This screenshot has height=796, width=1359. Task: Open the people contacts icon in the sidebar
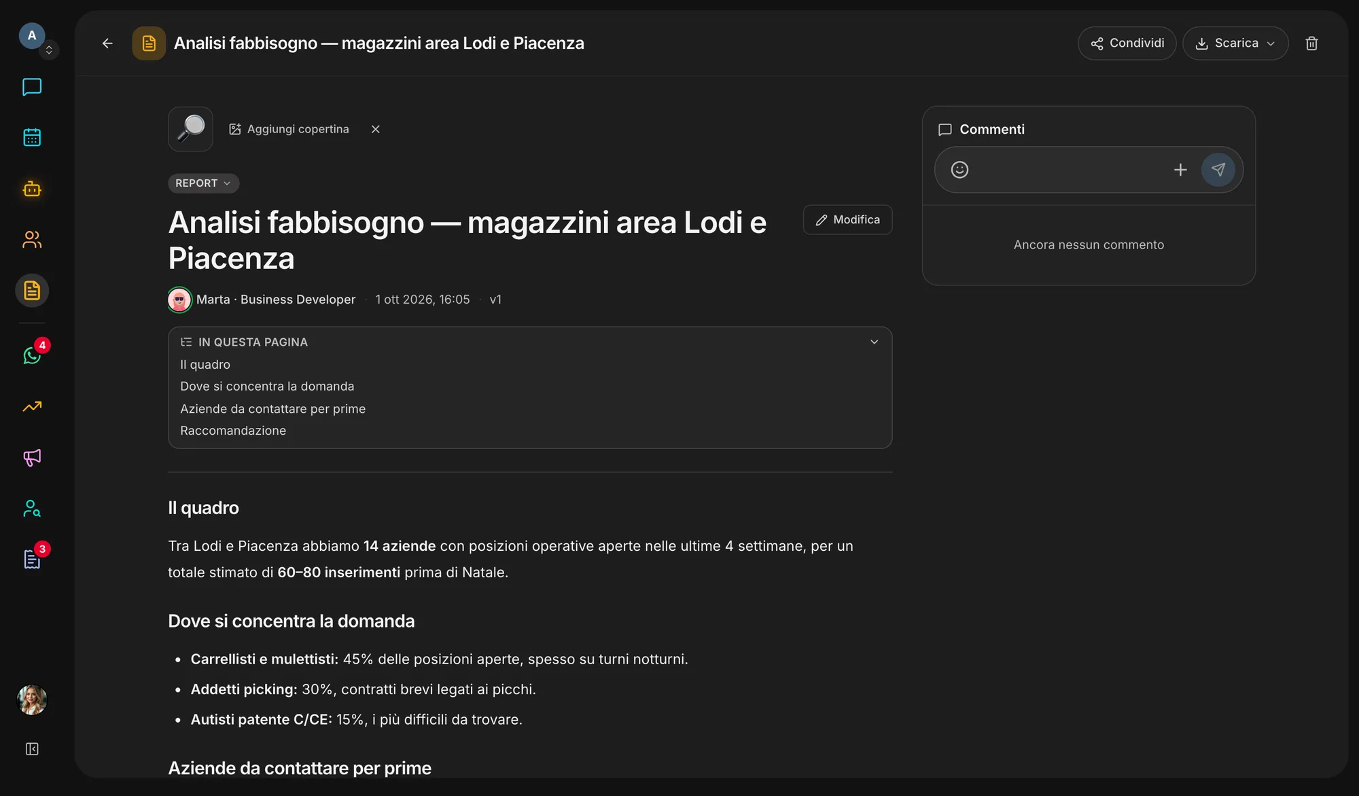32,239
